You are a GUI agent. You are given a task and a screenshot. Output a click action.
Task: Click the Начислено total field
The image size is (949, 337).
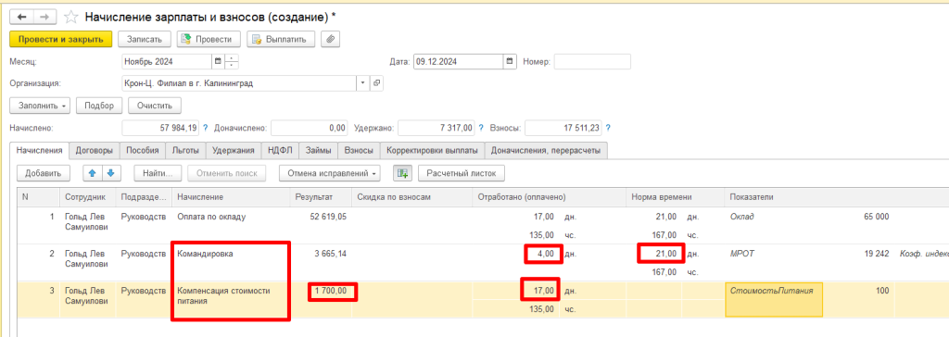coord(161,129)
